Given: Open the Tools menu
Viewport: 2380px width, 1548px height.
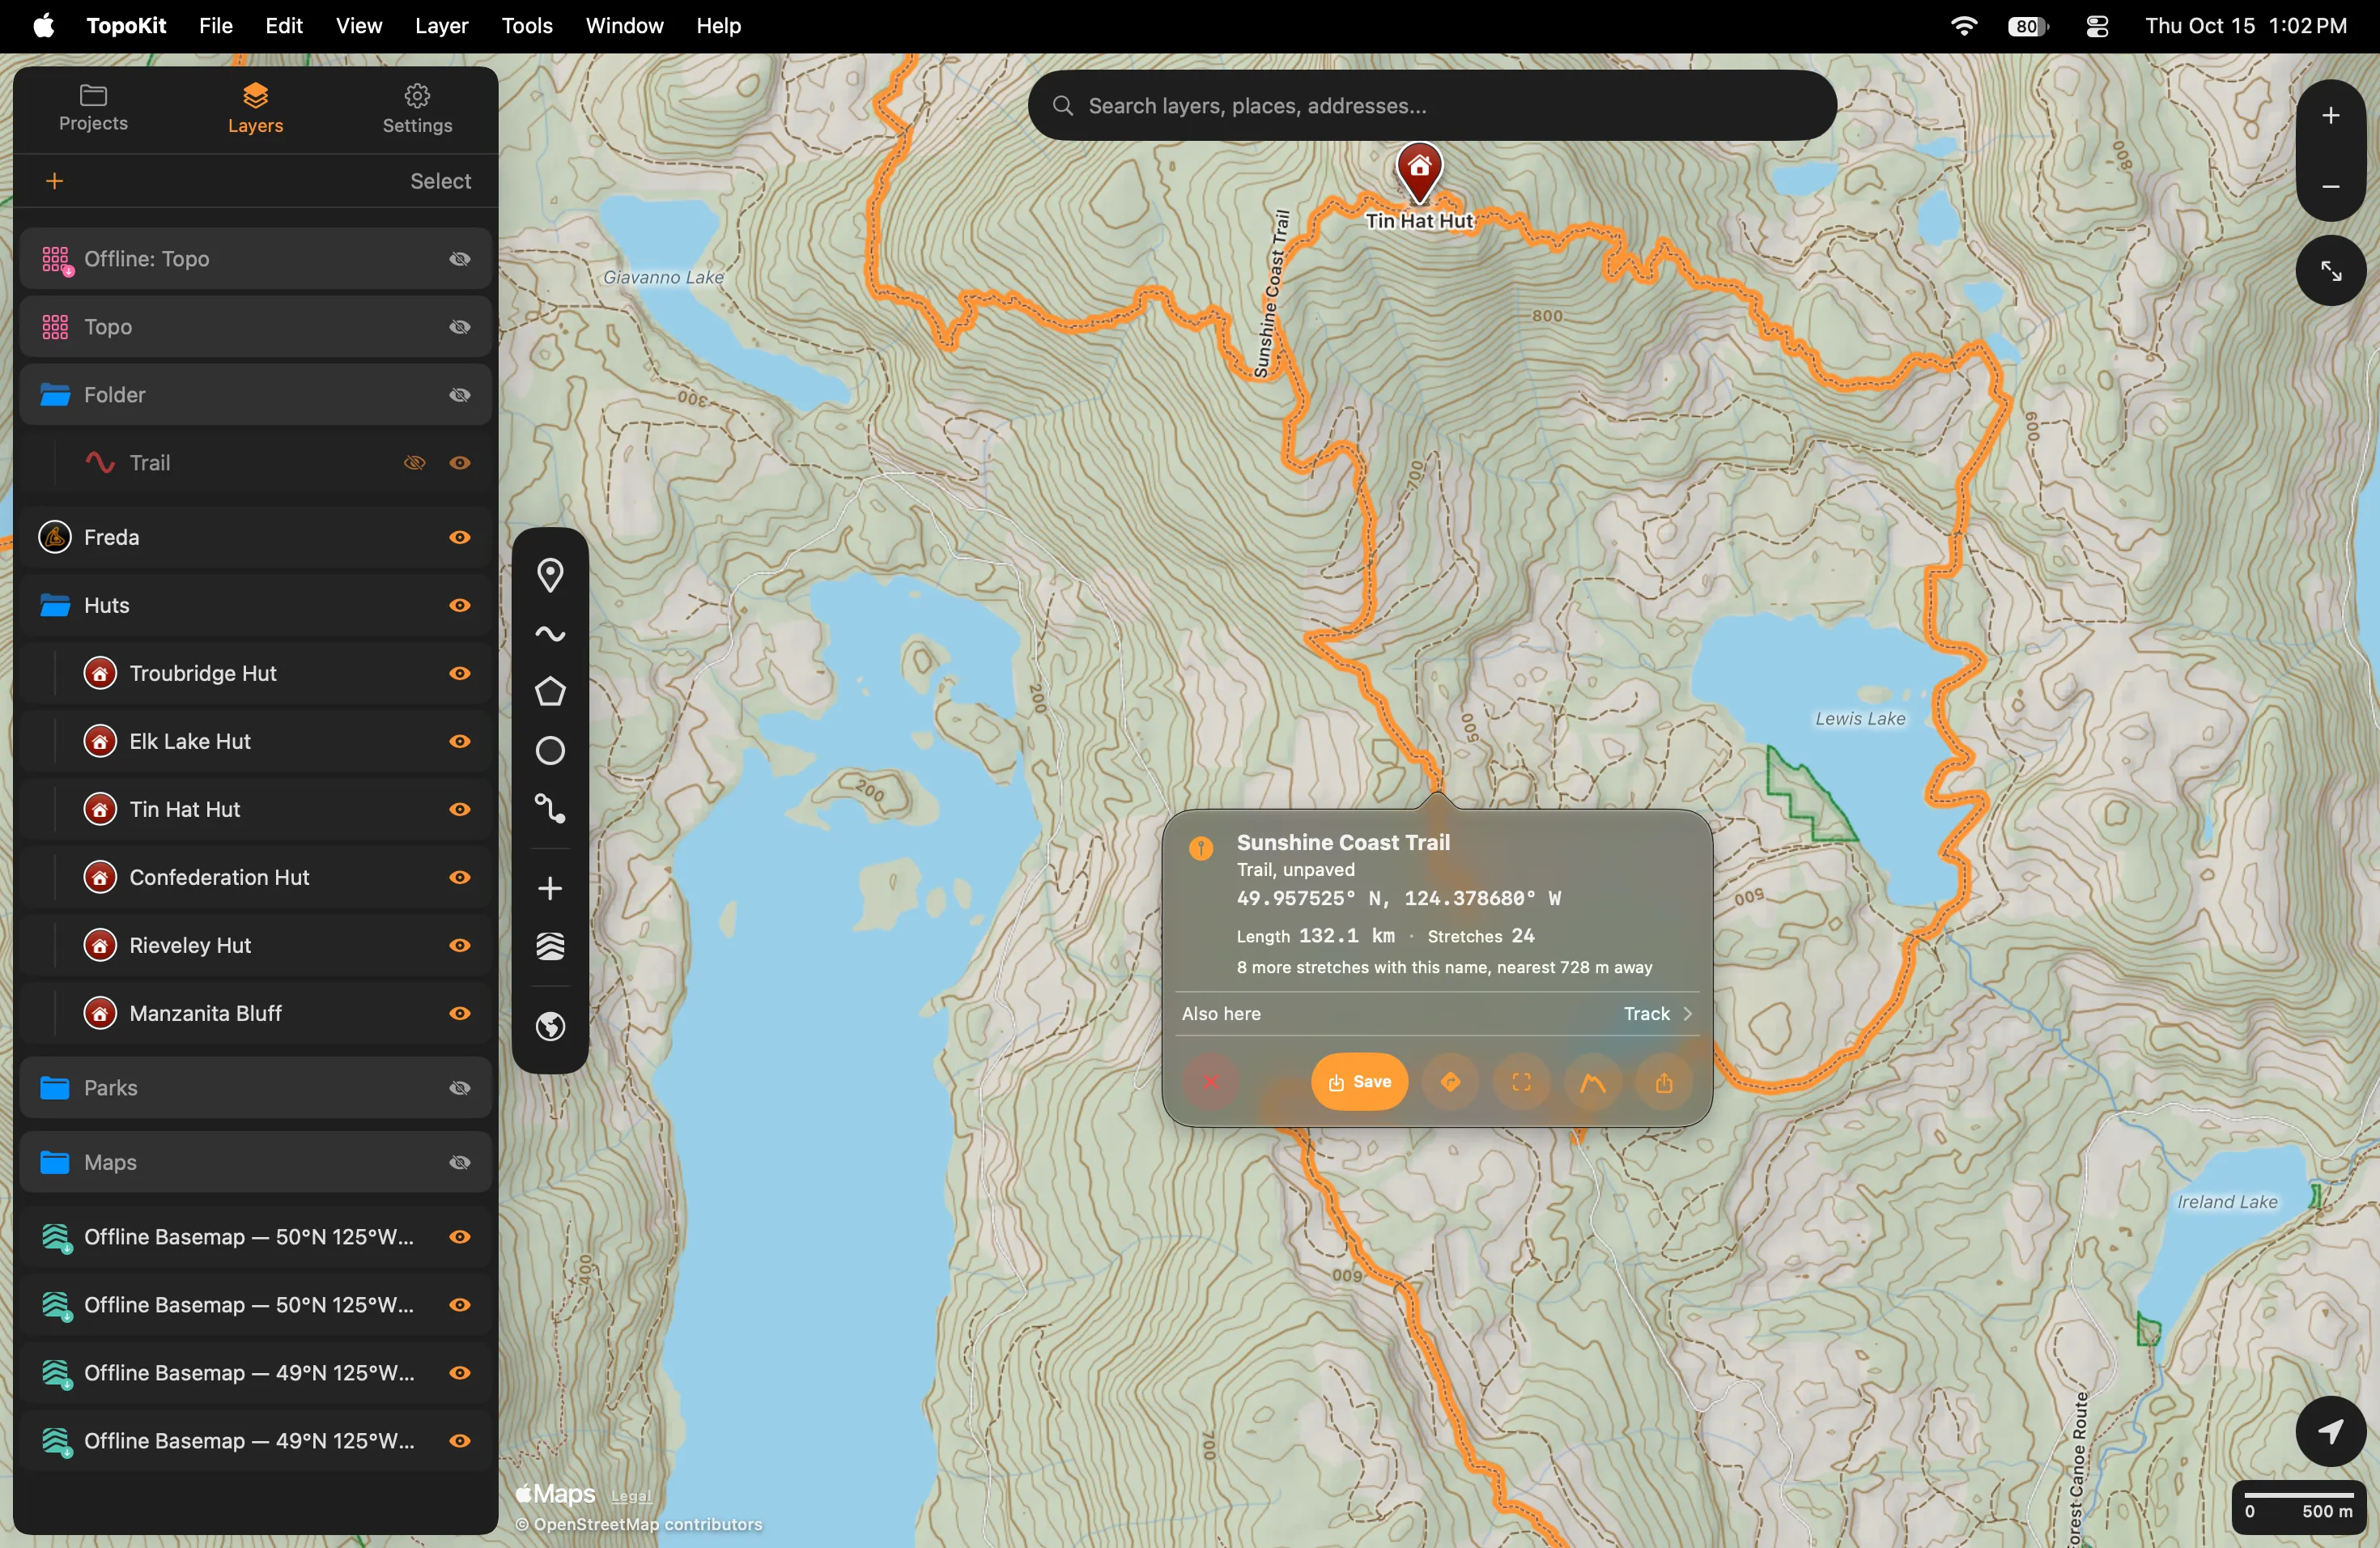Looking at the screenshot, I should (x=527, y=26).
